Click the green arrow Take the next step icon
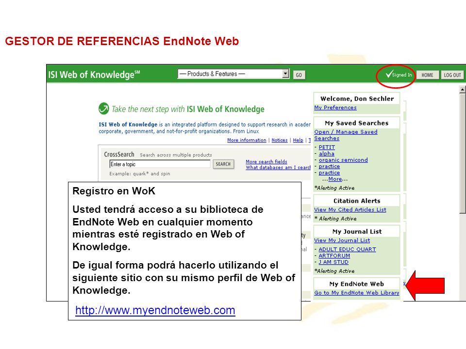Screen dimensions: 466x349 [104, 109]
